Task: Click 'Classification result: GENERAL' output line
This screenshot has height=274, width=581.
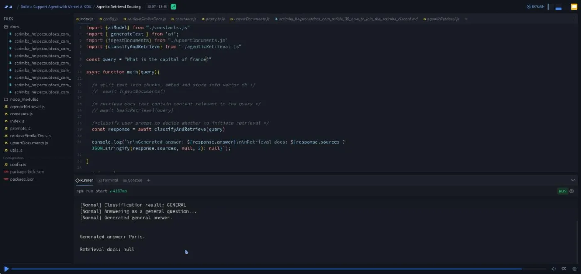Action: [133, 205]
